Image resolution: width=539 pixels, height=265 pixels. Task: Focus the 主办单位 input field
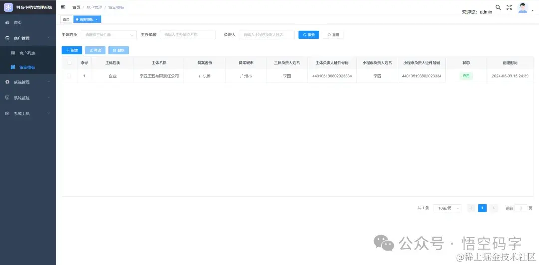188,35
